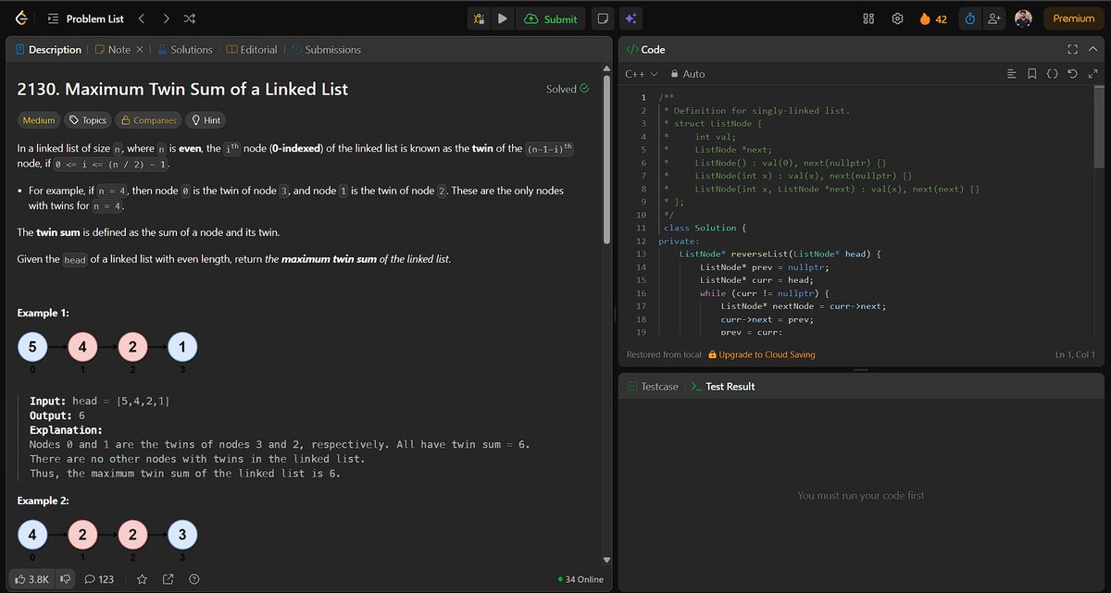Screen dimensions: 1111x593
Task: Place cursor in code line 13
Action: 778,253
